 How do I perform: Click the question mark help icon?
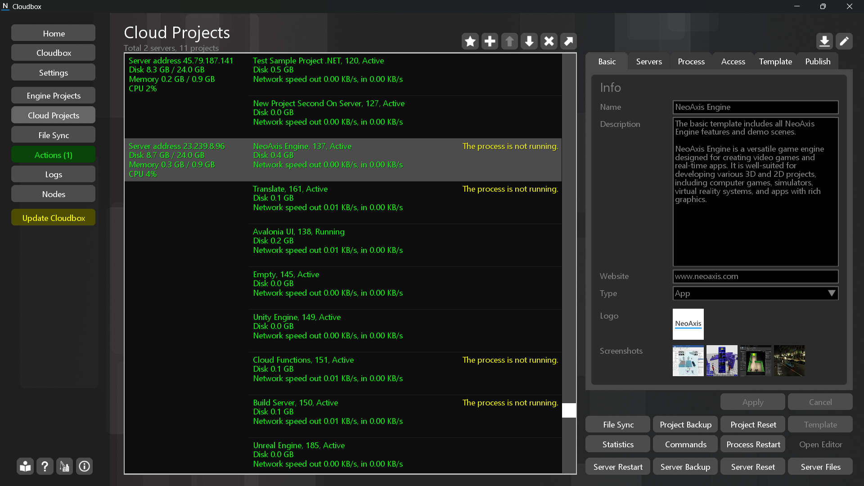coord(45,466)
